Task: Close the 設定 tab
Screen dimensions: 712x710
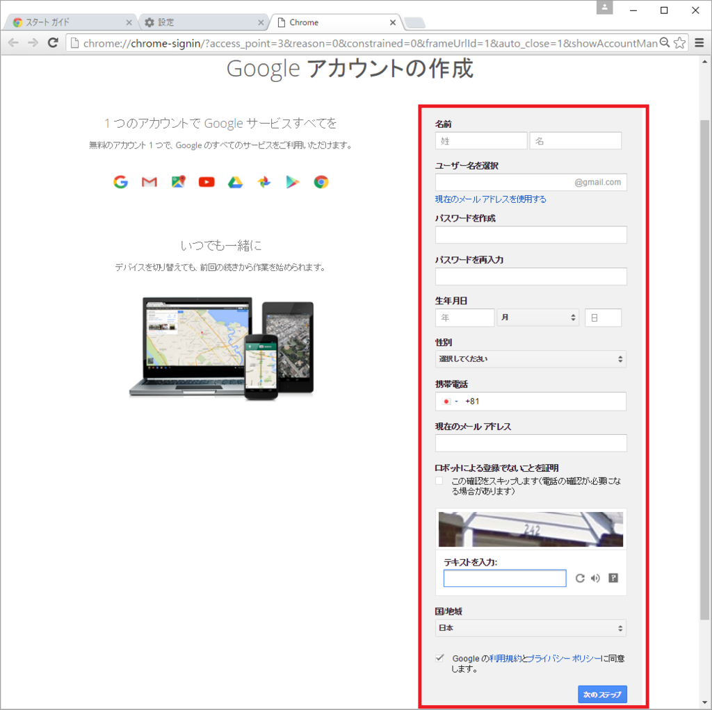Action: pos(261,22)
